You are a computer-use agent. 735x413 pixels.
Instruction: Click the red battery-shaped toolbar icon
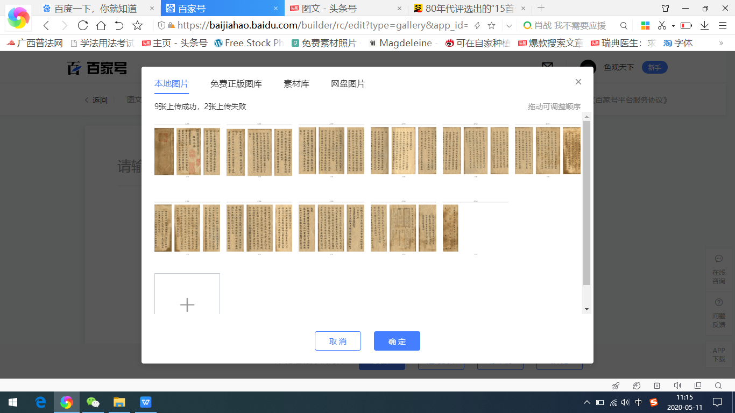(x=685, y=25)
